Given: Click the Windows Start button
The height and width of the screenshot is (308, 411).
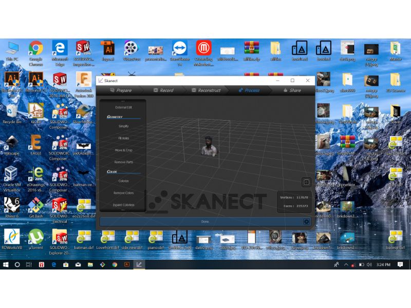Looking at the screenshot, I should (x=6, y=264).
